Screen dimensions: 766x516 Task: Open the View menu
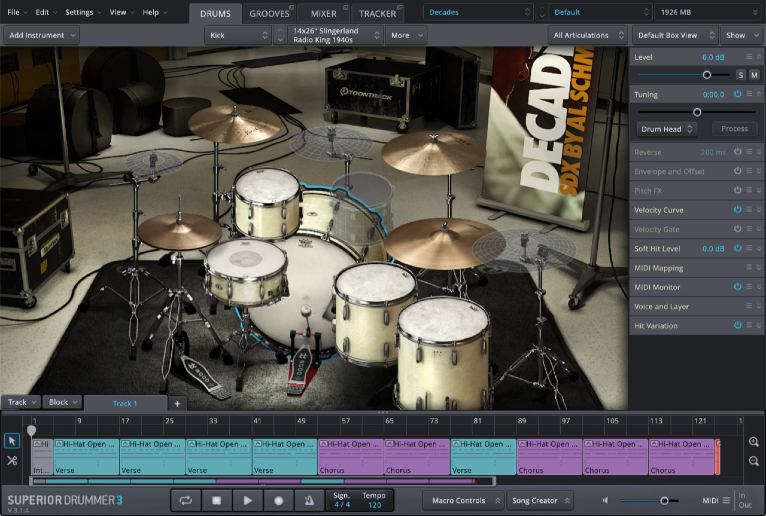(x=122, y=12)
